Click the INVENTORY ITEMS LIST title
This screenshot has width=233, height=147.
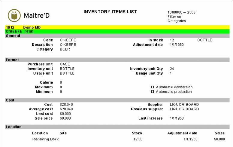[110, 12]
